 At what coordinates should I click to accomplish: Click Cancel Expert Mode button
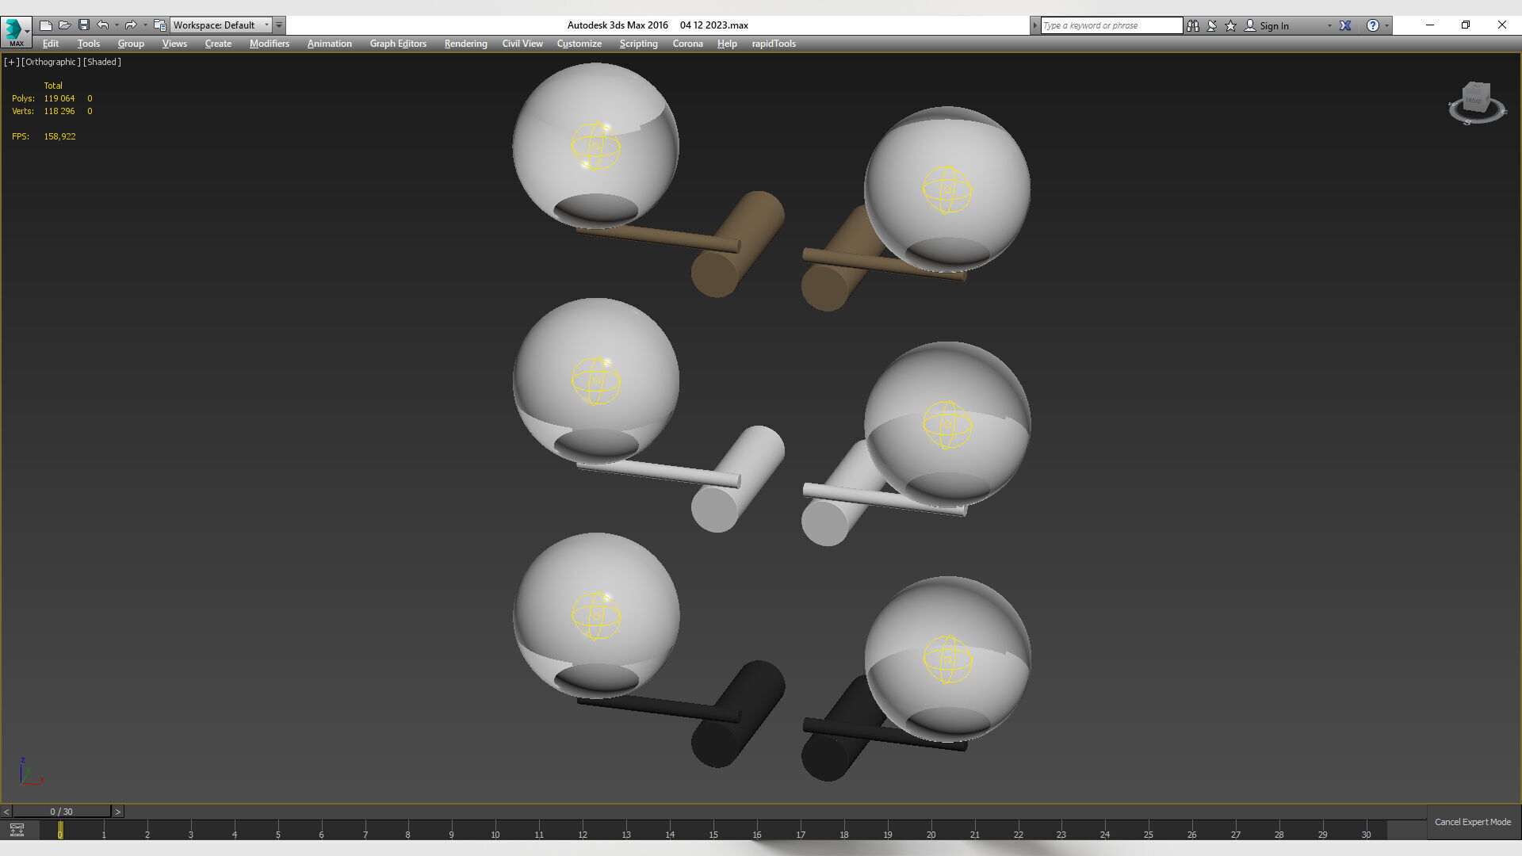coord(1472,822)
